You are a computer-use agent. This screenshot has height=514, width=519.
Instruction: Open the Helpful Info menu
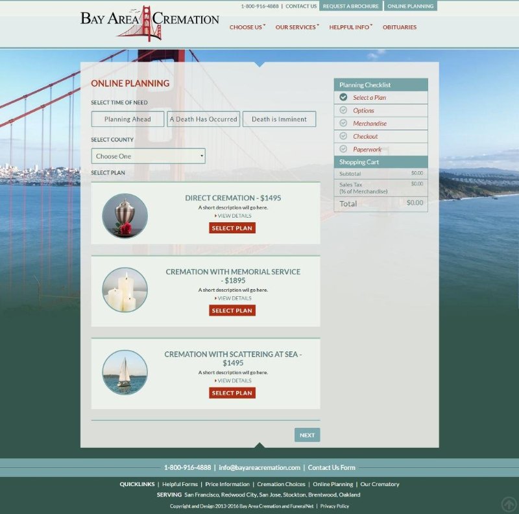tap(350, 27)
